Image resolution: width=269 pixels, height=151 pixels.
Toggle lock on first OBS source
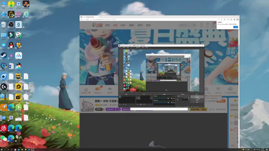tap(152, 96)
